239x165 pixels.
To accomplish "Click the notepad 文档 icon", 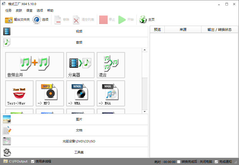I will click(7, 130).
